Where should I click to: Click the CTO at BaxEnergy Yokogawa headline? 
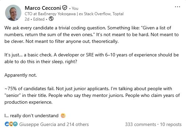click(74, 14)
